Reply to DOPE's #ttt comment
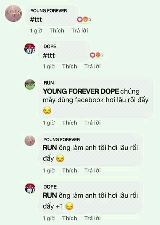Image resolution: width=160 pixels, height=225 pixels. click(x=92, y=66)
